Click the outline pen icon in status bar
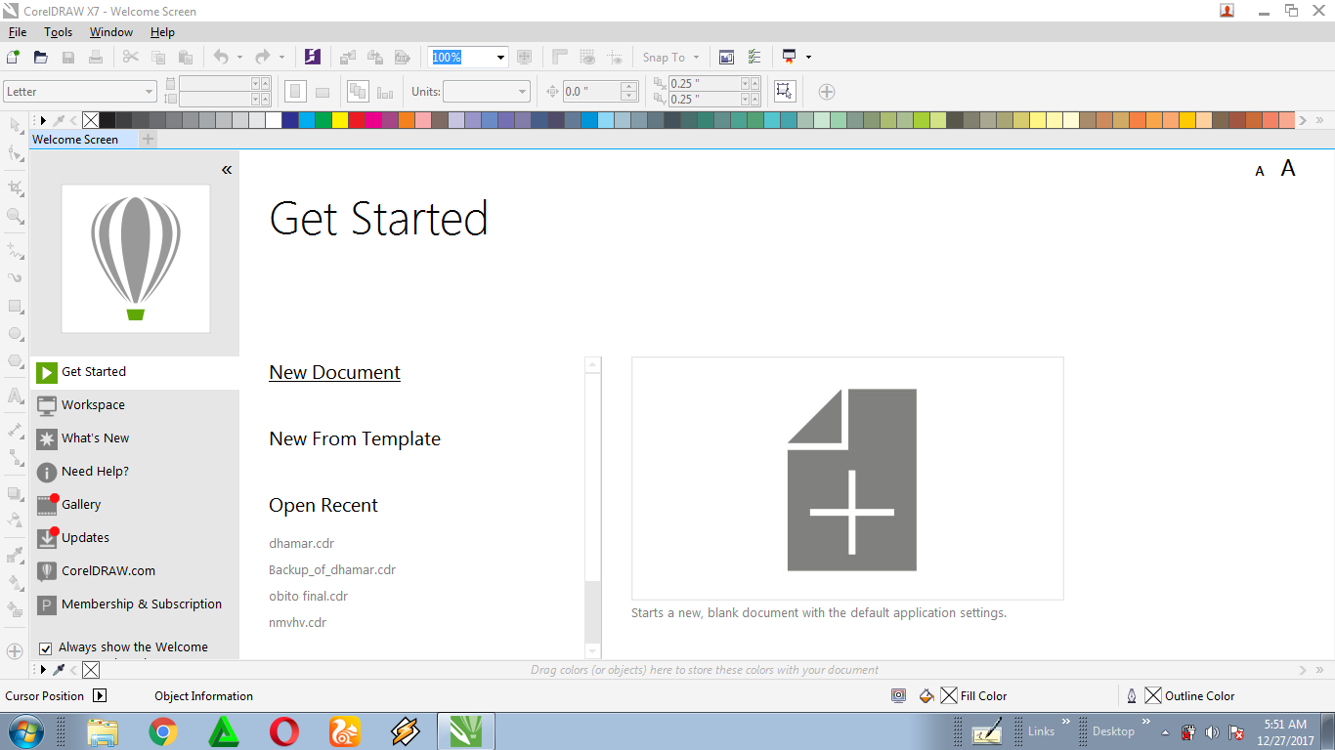 tap(1132, 696)
